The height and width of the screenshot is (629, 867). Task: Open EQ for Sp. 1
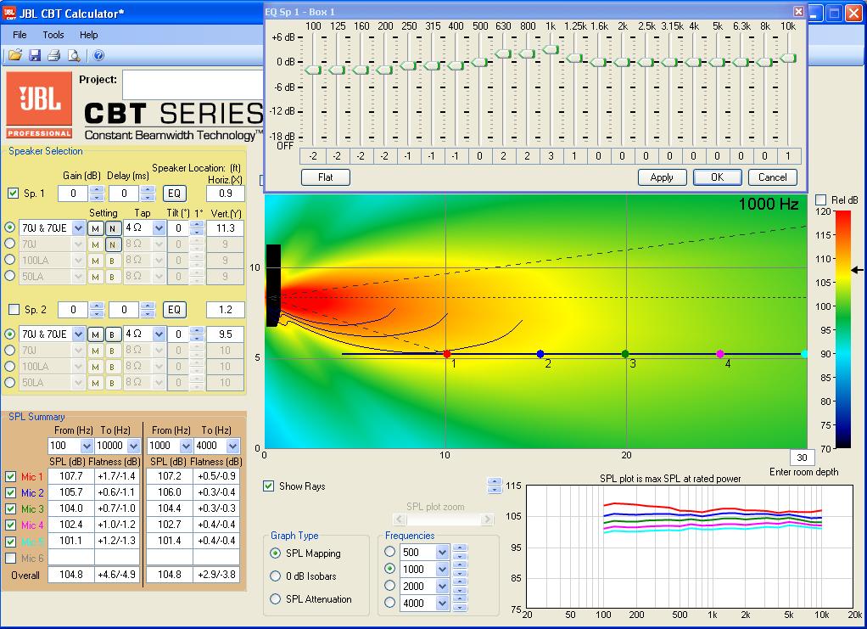coord(174,194)
